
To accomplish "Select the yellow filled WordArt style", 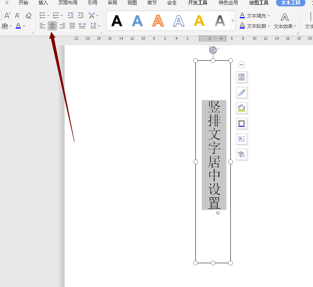I will click(199, 20).
